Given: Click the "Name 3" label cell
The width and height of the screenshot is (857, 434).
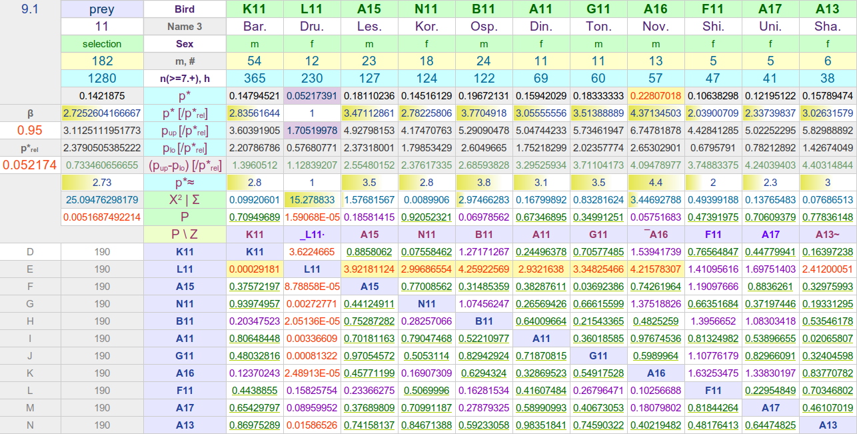Looking at the screenshot, I should 185,27.
